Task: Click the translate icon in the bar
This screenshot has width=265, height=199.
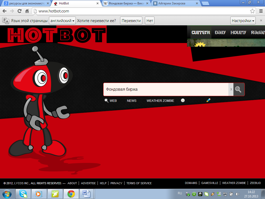Action: [6, 21]
